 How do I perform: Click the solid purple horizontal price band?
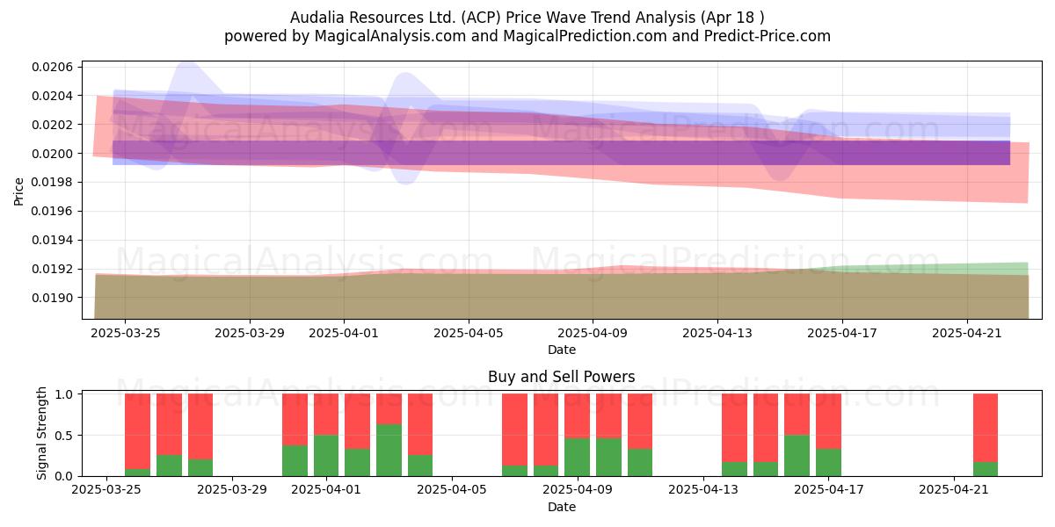561,153
